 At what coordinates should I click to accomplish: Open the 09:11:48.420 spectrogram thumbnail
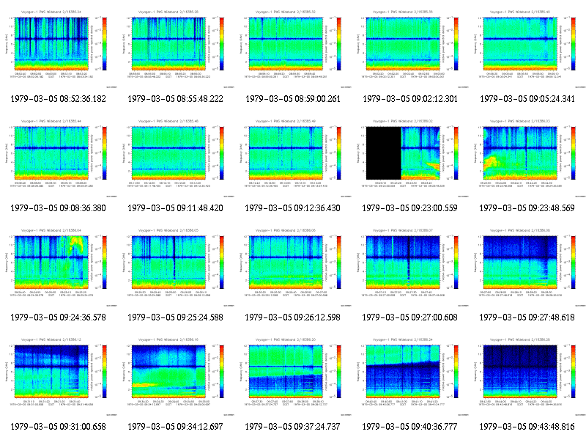click(x=176, y=158)
